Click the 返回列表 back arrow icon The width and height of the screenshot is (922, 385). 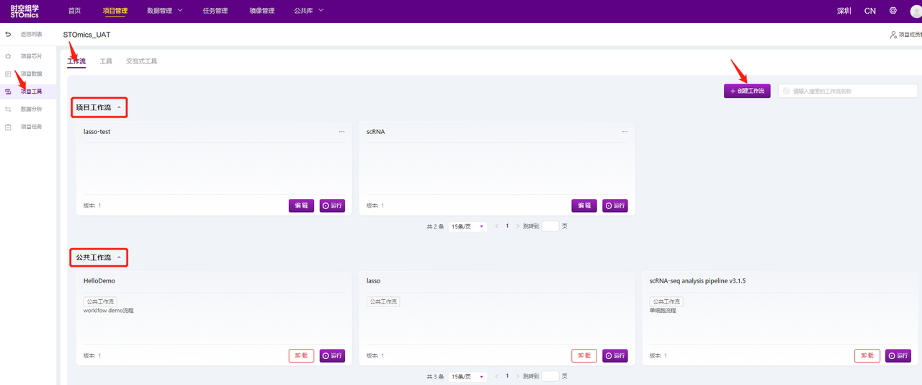(8, 35)
